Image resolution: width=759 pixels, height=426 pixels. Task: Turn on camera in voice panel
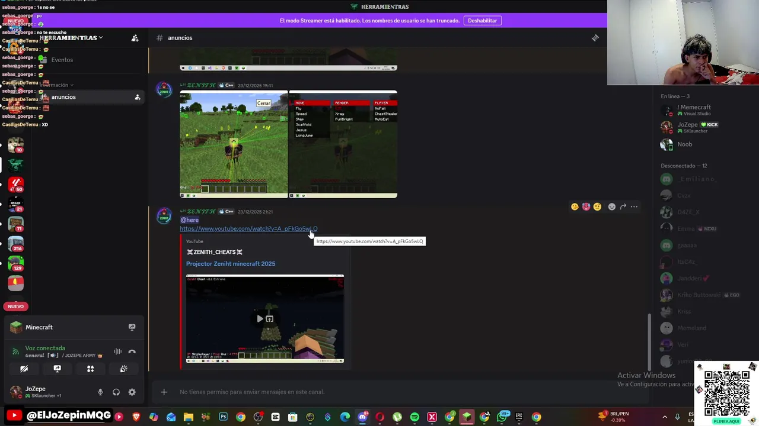tap(24, 369)
